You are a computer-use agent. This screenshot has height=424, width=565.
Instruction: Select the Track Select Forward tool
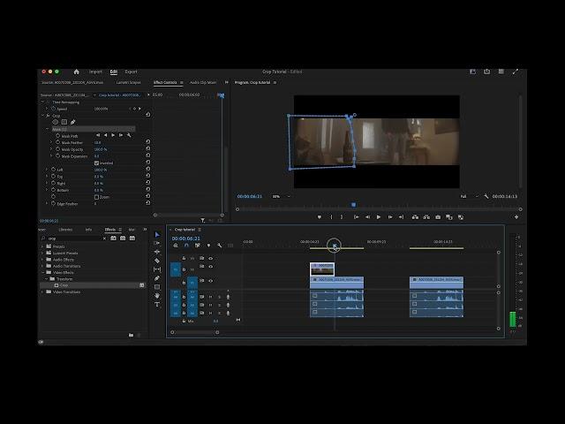click(x=157, y=244)
